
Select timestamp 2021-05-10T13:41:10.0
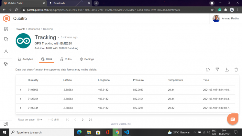pyautogui.click(x=217, y=90)
